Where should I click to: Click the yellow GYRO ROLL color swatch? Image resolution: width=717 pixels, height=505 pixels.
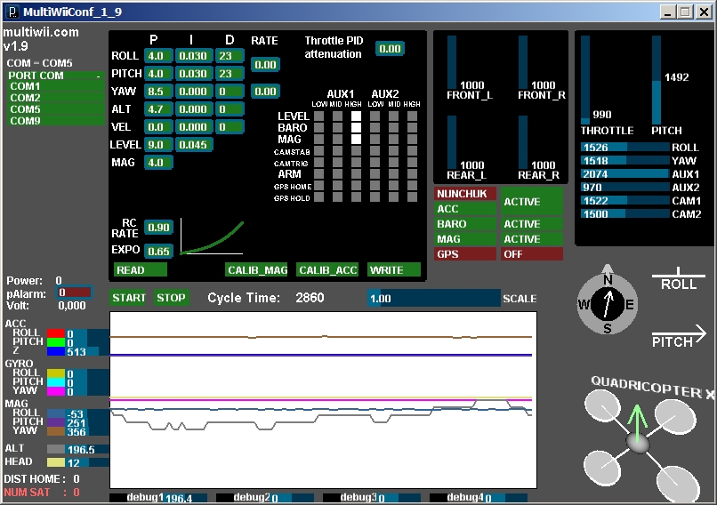(56, 373)
